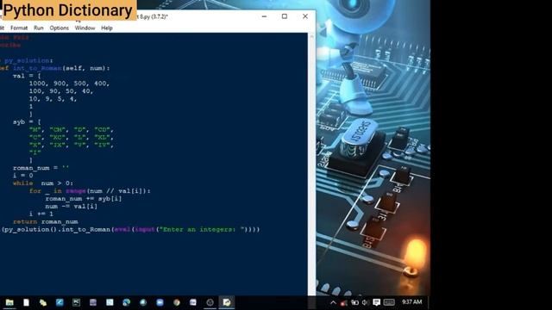This screenshot has height=310, width=552.
Task: Click the line '100, 90, 50, 40,'
Action: click(x=61, y=91)
